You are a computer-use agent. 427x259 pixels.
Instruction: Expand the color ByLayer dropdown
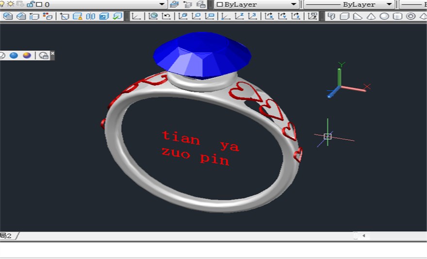[x=293, y=4]
